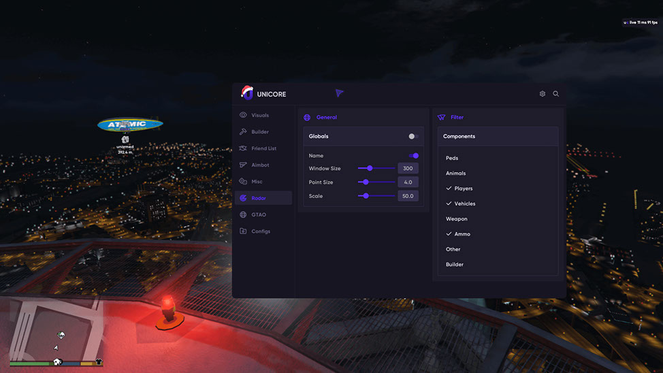Open the Builder hammer icon
The width and height of the screenshot is (663, 373).
click(x=243, y=131)
